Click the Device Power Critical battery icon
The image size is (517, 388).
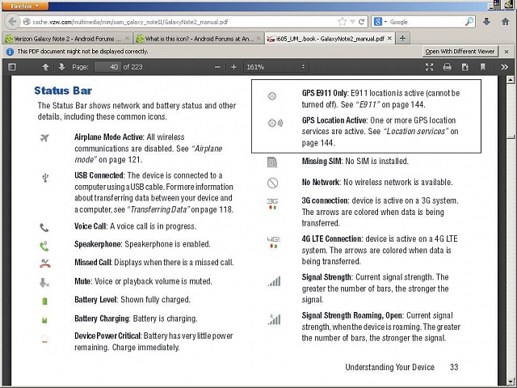click(45, 339)
